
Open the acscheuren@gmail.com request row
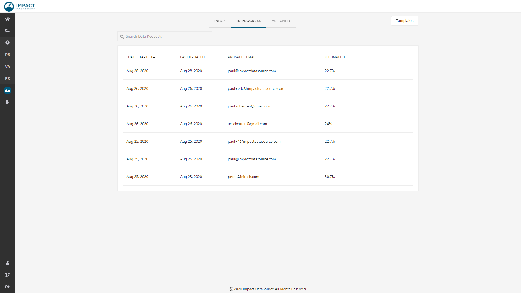pos(247,124)
